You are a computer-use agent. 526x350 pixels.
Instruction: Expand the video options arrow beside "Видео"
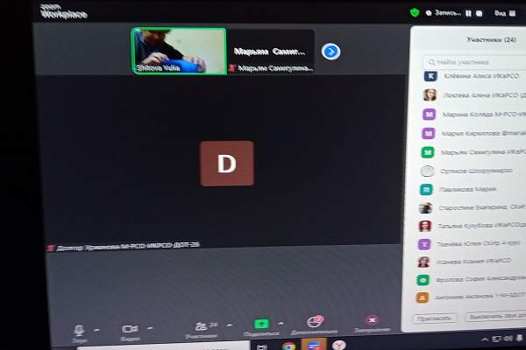coord(150,328)
